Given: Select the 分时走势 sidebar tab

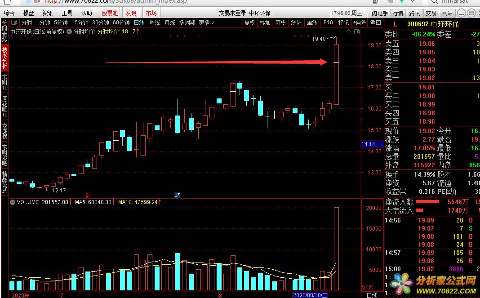Looking at the screenshot, I should pyautogui.click(x=4, y=31).
